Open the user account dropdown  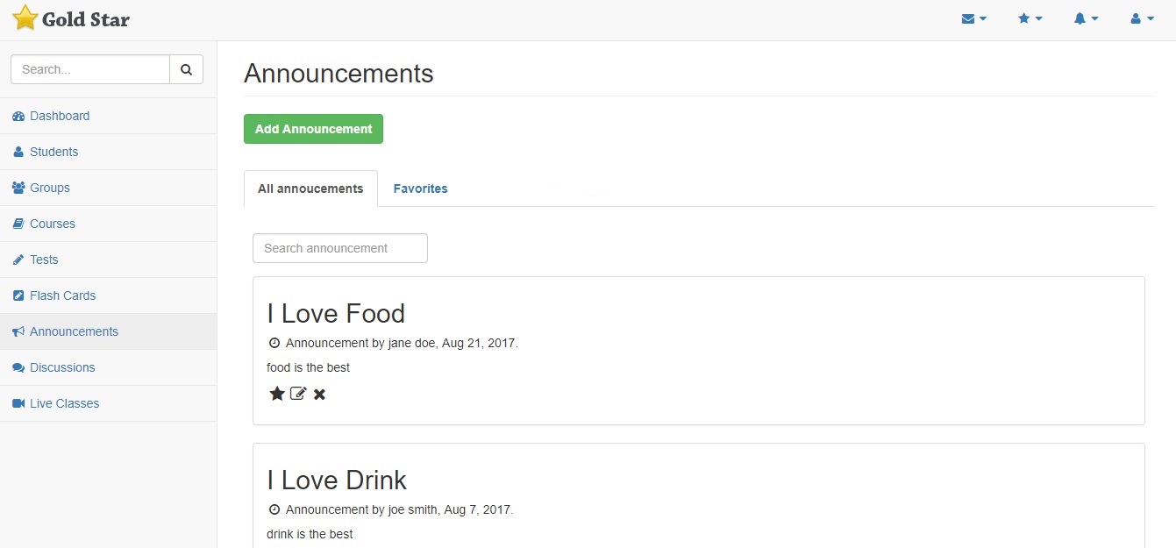[x=1142, y=18]
